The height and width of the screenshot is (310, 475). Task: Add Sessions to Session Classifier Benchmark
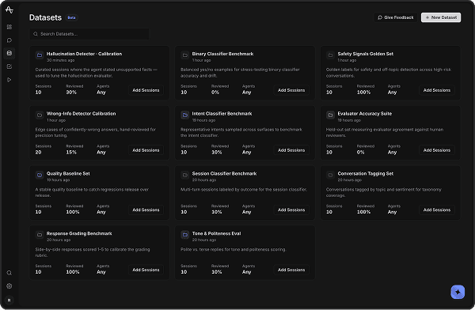pyautogui.click(x=291, y=210)
